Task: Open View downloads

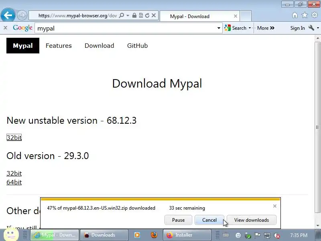Action: click(252, 220)
